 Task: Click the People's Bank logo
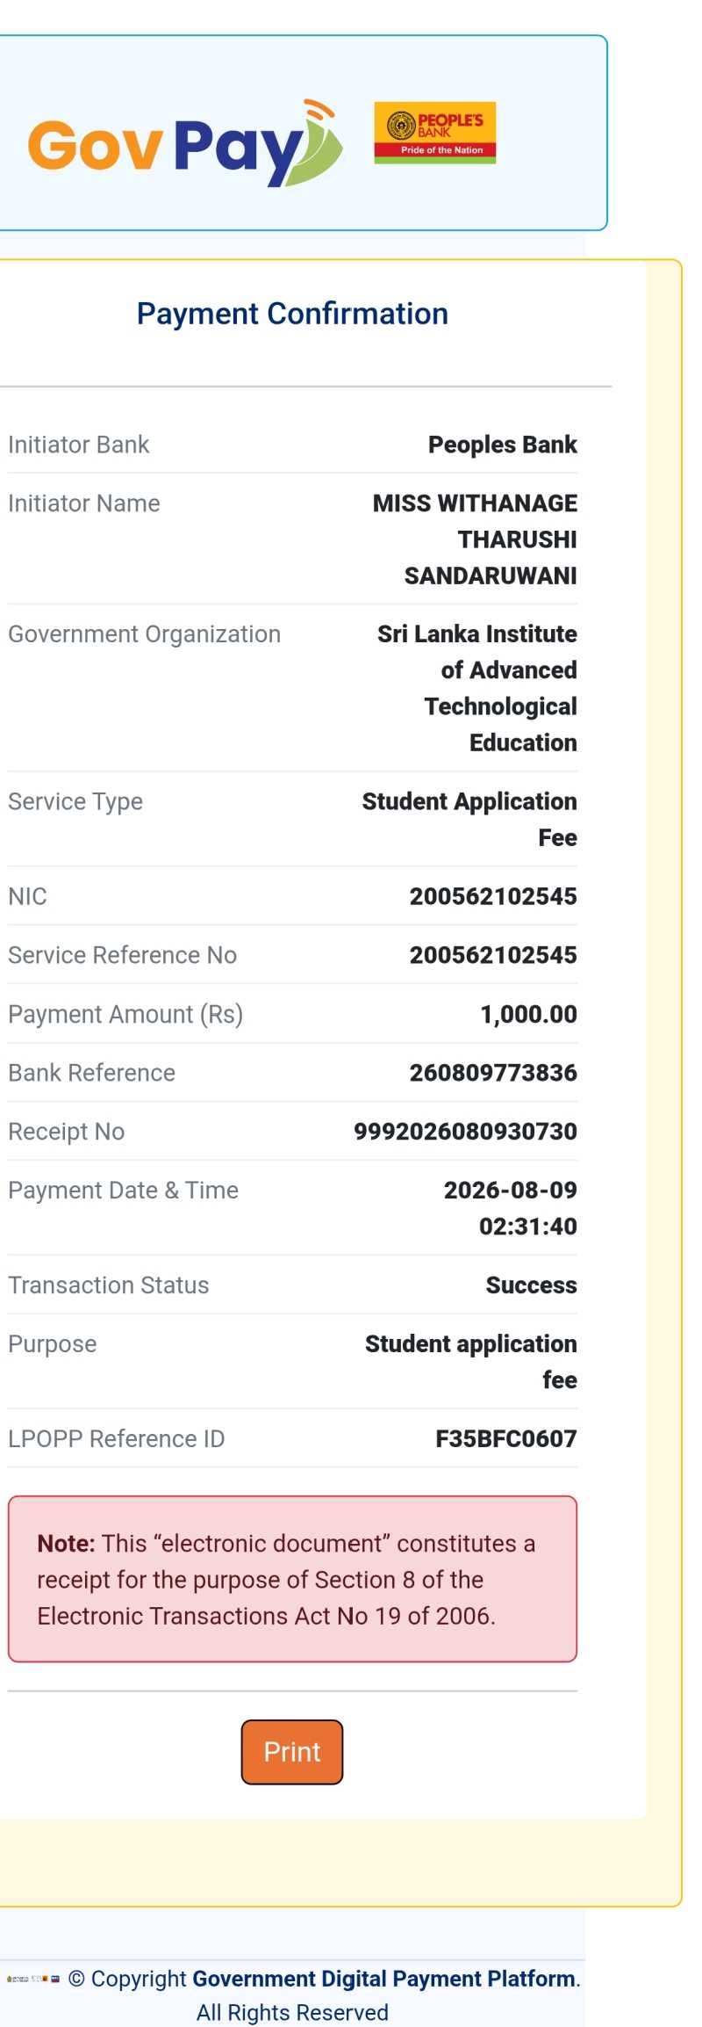point(435,133)
